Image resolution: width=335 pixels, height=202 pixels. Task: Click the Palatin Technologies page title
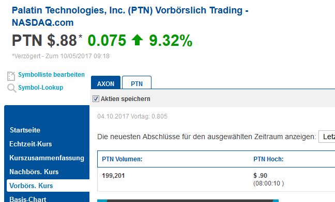[x=130, y=16]
